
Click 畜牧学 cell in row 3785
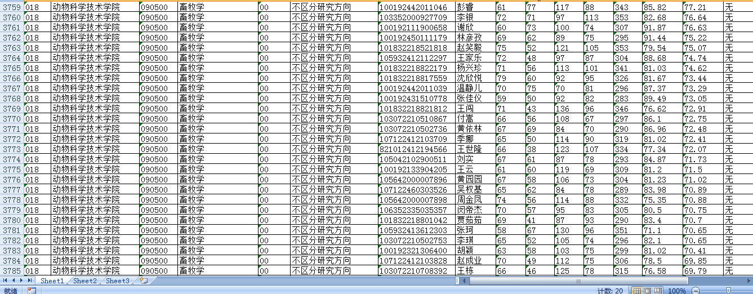click(217, 271)
